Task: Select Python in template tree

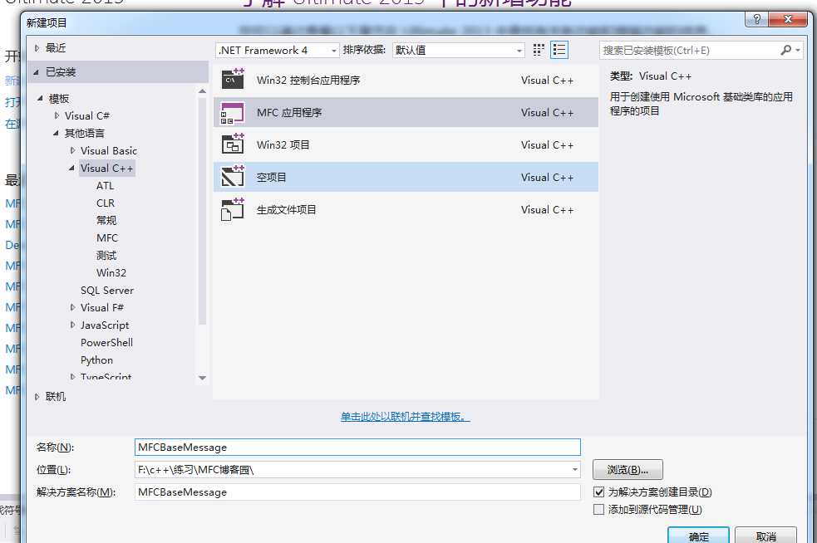Action: pos(97,360)
